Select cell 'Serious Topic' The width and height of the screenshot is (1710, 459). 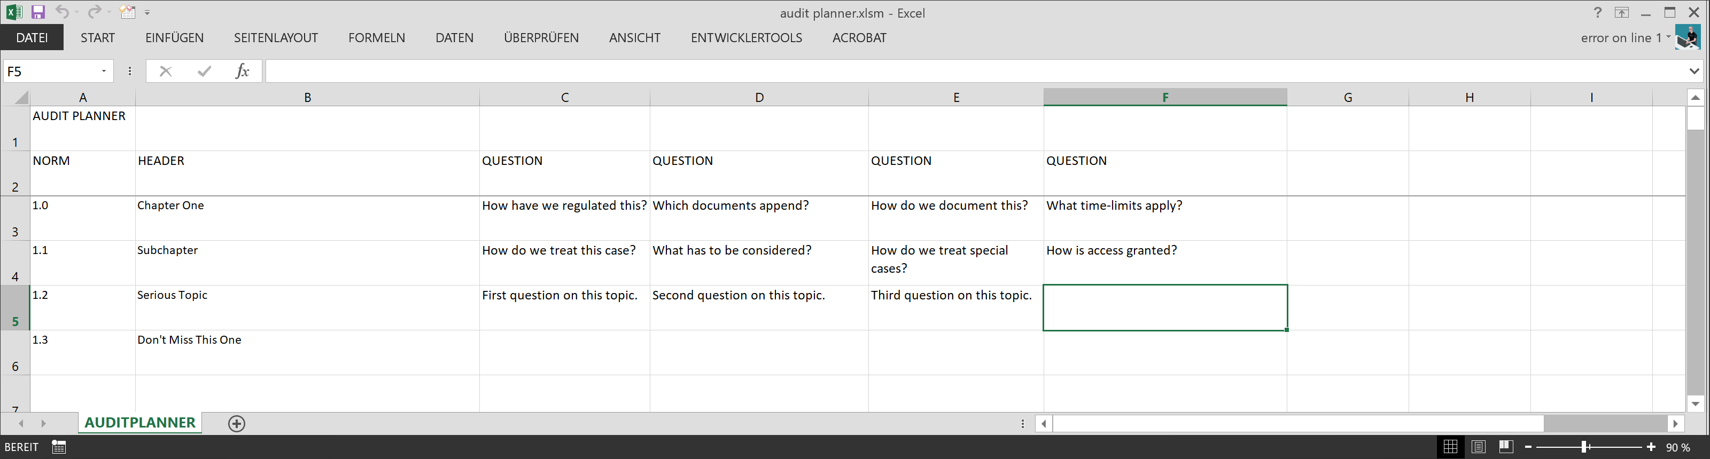point(307,308)
